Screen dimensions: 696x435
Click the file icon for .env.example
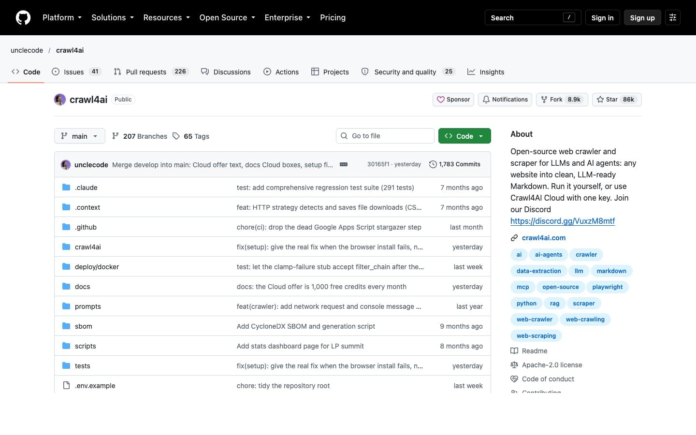pyautogui.click(x=66, y=385)
